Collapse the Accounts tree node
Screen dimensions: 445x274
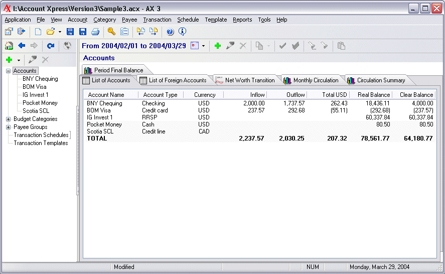pos(9,71)
